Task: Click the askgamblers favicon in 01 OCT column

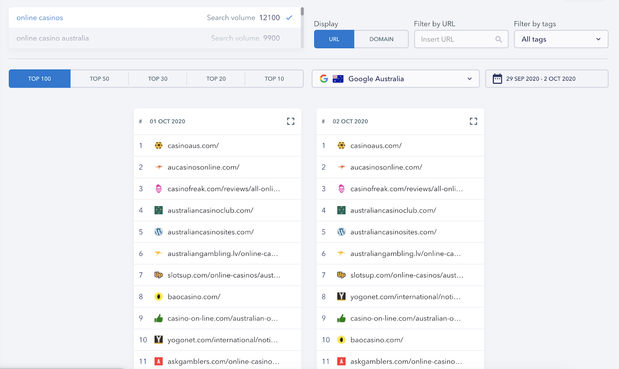Action: pos(159,362)
